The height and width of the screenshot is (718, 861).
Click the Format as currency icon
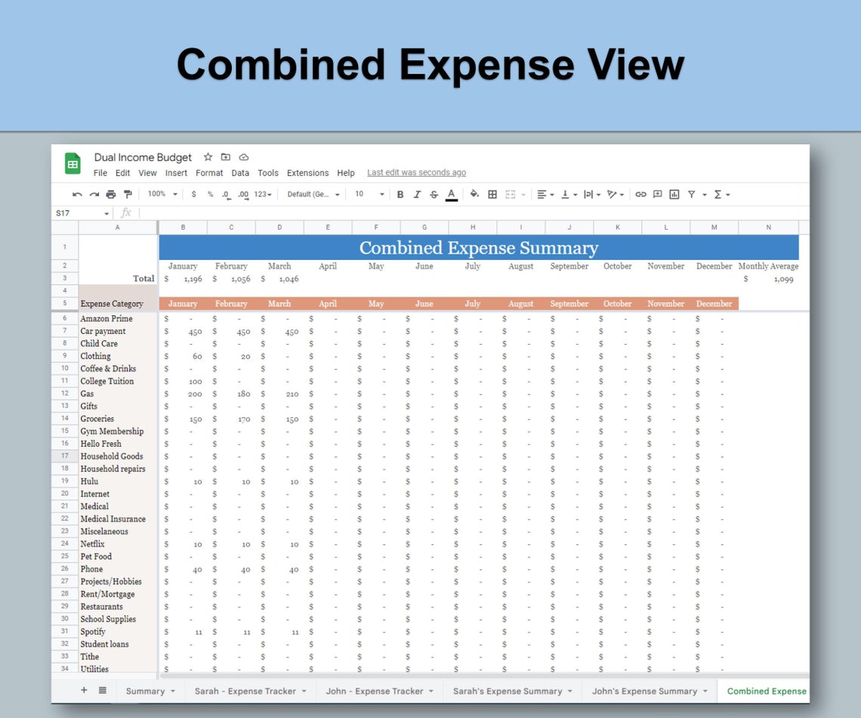[195, 194]
